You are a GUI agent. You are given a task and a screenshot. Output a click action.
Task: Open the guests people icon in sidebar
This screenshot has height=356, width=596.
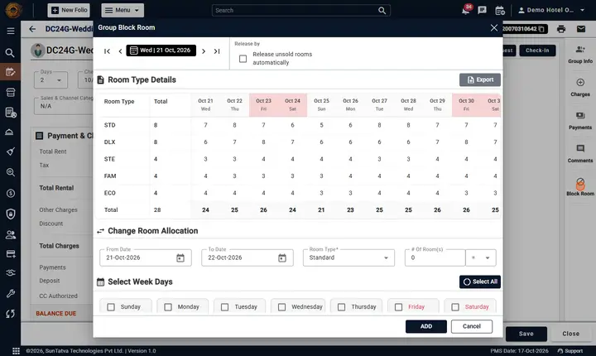(11, 235)
